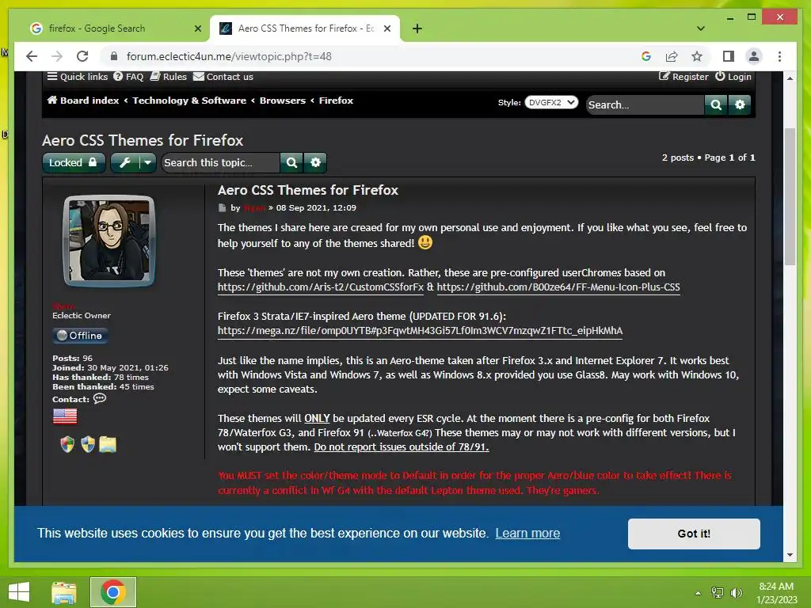Go back to the previous page

click(x=32, y=56)
